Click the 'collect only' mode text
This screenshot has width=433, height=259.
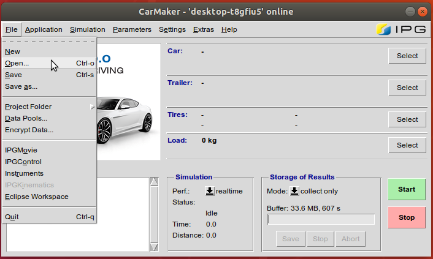coord(319,191)
